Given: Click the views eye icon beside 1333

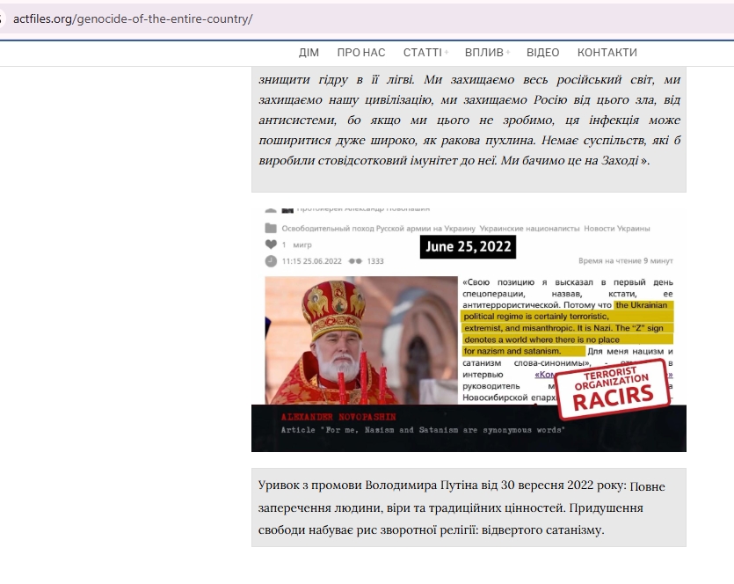Looking at the screenshot, I should (355, 261).
